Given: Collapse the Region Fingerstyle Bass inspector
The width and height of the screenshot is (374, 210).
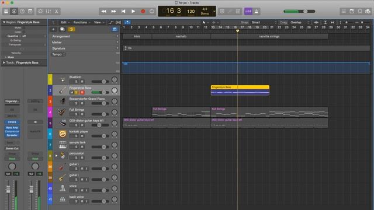Looking at the screenshot, I should 4,22.
